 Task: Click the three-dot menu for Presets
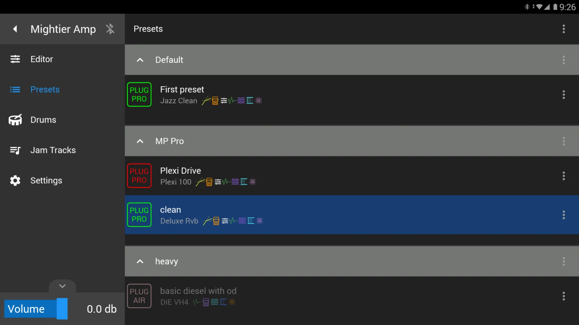pos(564,29)
